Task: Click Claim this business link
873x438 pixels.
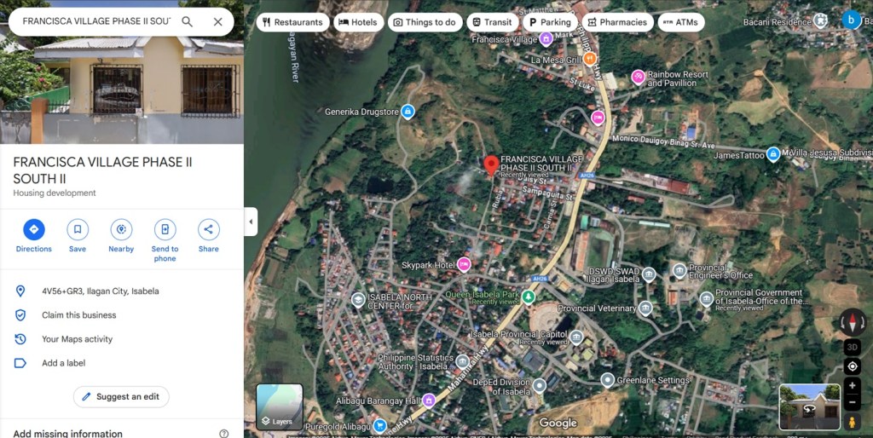Action: [x=79, y=315]
